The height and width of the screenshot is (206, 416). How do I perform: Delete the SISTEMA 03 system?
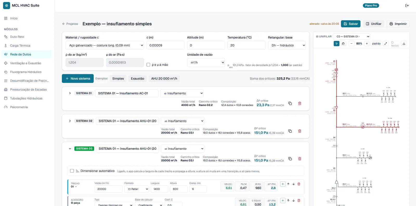pyautogui.click(x=300, y=159)
